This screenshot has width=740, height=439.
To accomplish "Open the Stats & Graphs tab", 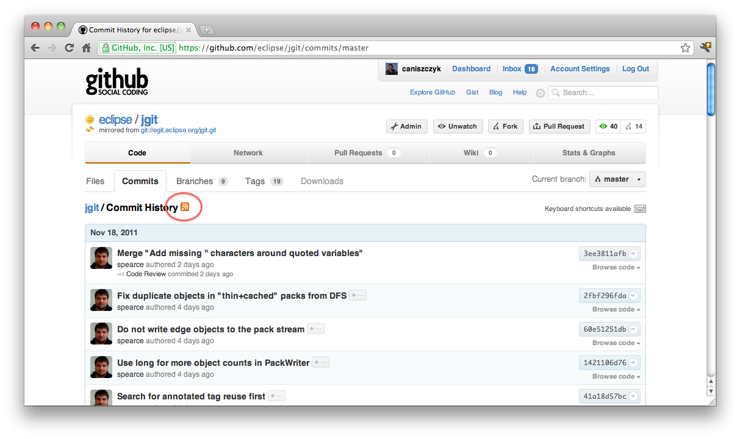I will [589, 153].
